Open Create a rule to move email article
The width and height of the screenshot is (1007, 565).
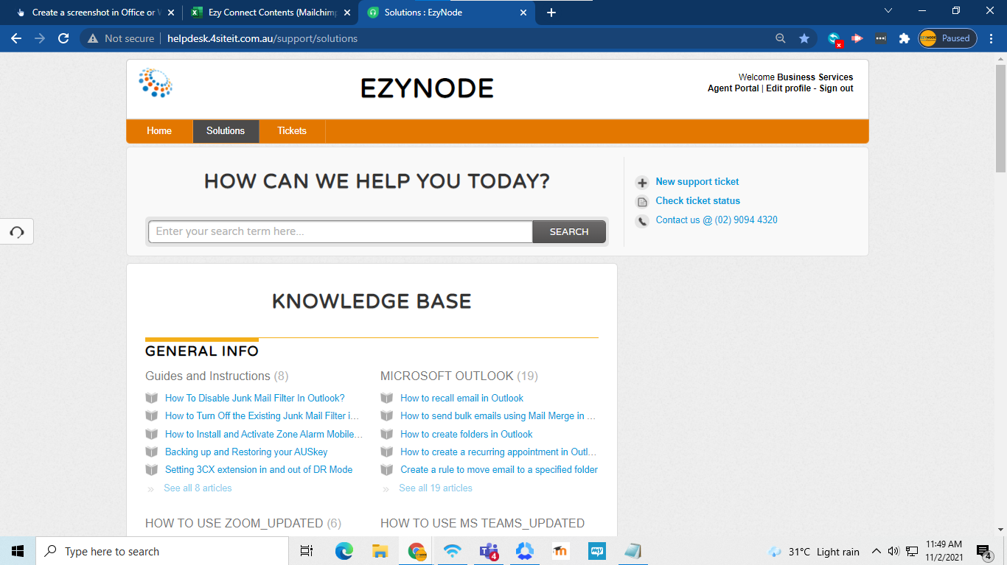499,469
